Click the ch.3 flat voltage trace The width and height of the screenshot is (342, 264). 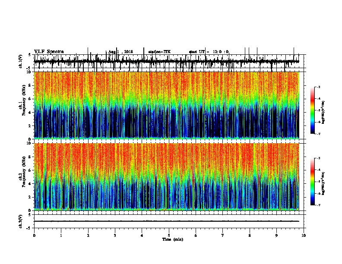tap(167, 221)
